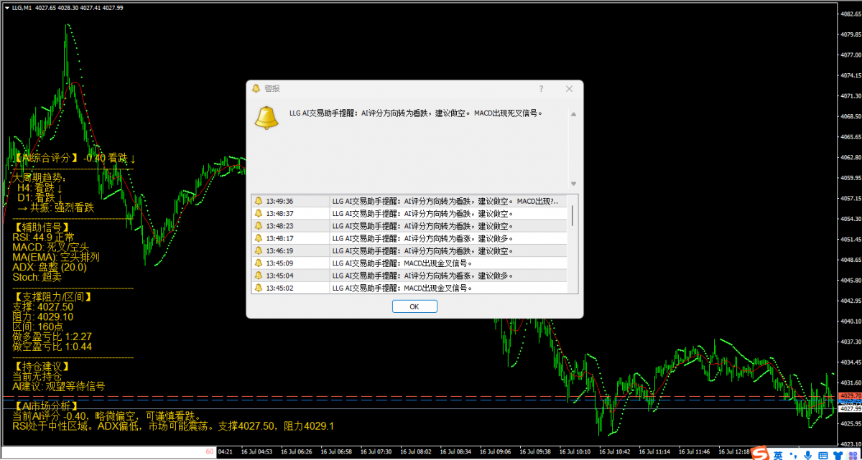This screenshot has height=460, width=862.
Task: Click the 做多盈亏比 1:2.27 label
Action: [52, 337]
